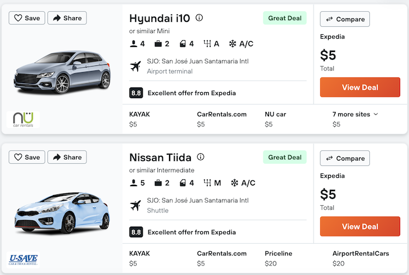The height and width of the screenshot is (275, 409).
Task: Click passenger seats icon for Nissan Tiida
Action: 133,183
